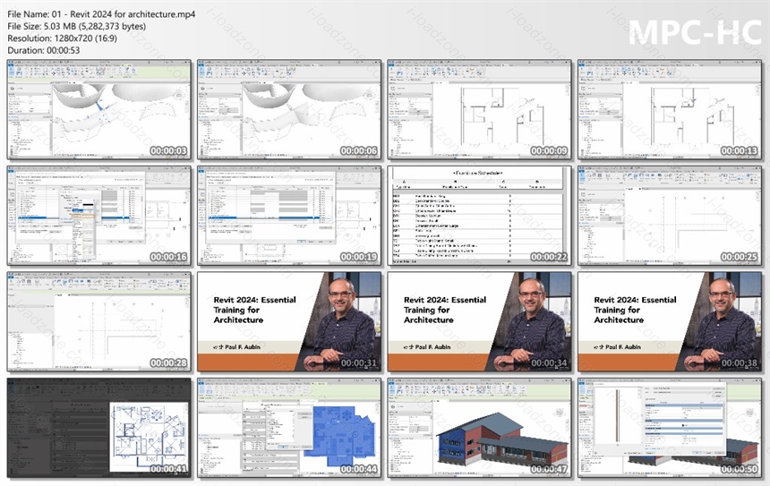Open the title card frame at 00:00:38
Viewport: 770px width, 486px height.
coord(670,322)
